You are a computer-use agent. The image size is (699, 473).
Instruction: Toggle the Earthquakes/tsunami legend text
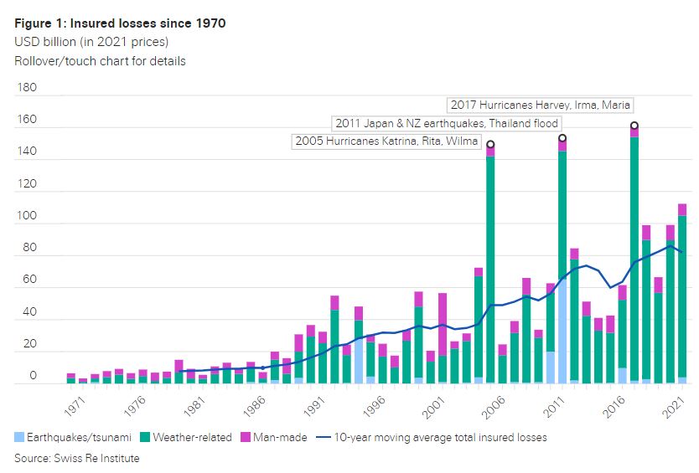(x=74, y=437)
